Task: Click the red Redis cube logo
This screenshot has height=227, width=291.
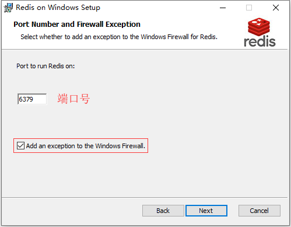Action: 259,27
